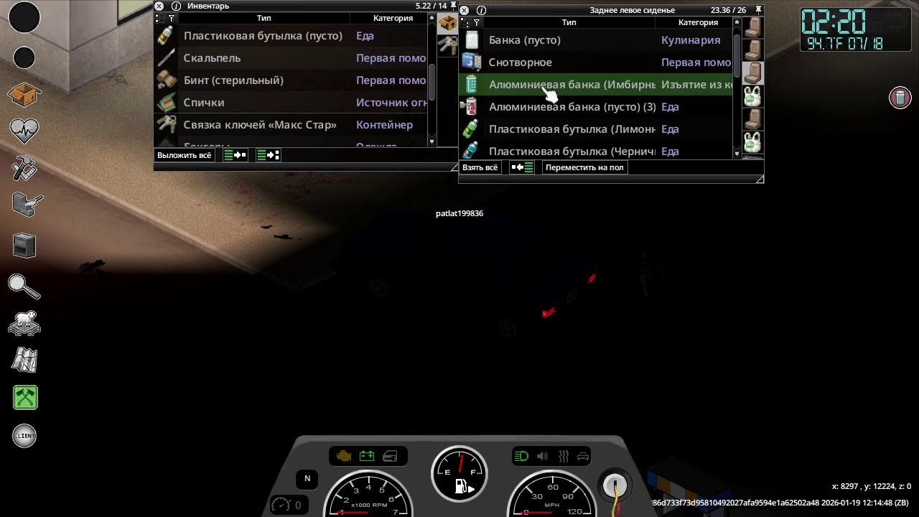Click the magnifying glass search mode icon
The image size is (919, 517).
tap(24, 285)
